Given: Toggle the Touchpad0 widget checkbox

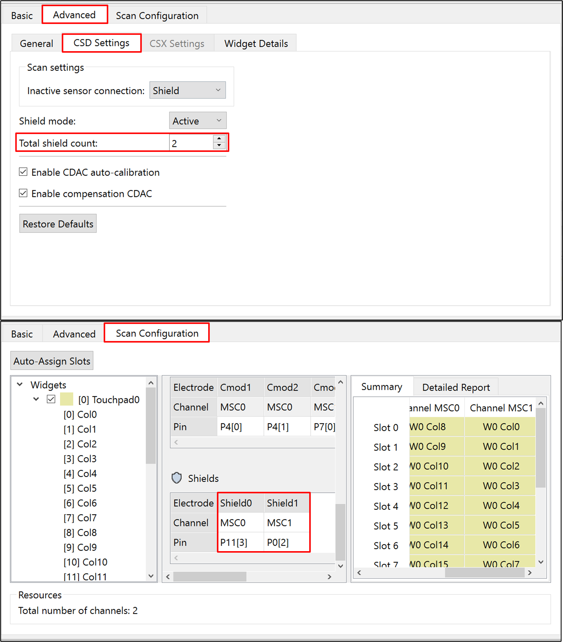Looking at the screenshot, I should pos(51,399).
